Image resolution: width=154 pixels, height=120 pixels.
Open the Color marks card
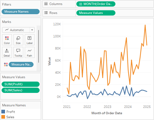[x=7, y=40]
